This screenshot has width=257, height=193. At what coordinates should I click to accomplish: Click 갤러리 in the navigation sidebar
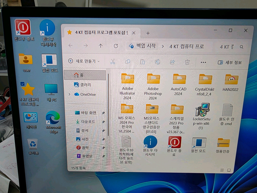click(84, 84)
